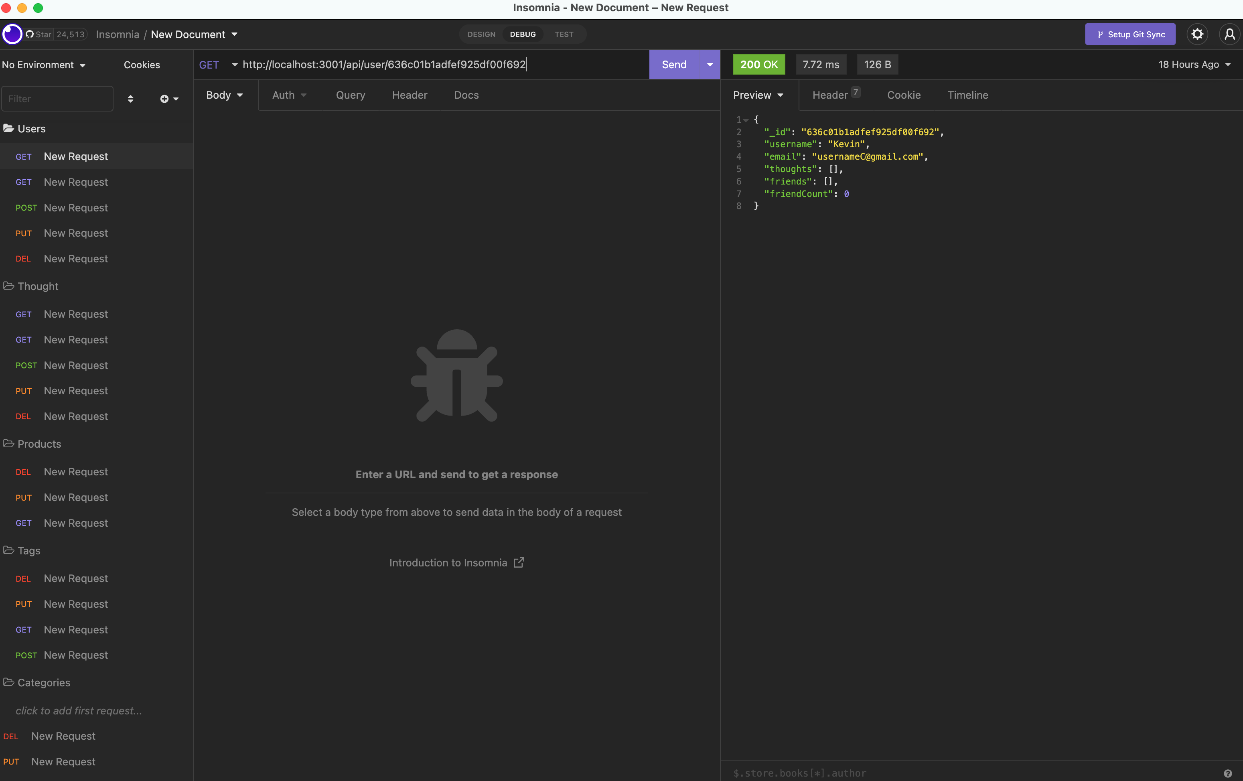Click the Thought folder icon
Viewport: 1243px width, 781px height.
tap(8, 286)
